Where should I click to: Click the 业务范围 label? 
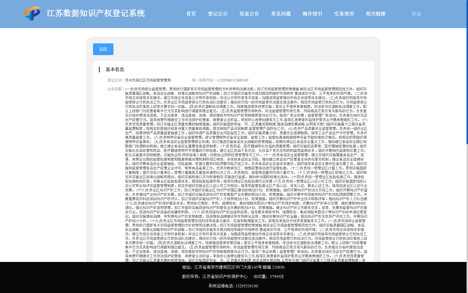pyautogui.click(x=116, y=89)
